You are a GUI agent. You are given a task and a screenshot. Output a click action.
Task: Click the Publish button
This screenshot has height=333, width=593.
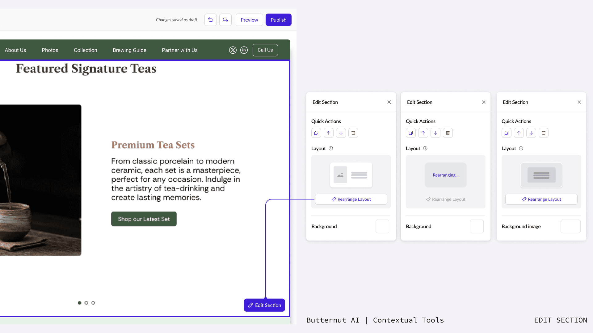pyautogui.click(x=278, y=20)
